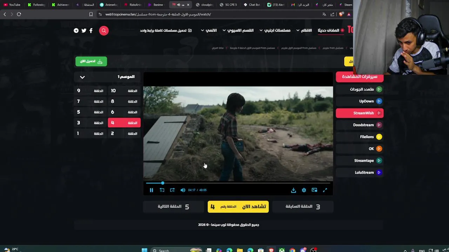This screenshot has height=252, width=449.
Task: Go to next episode الحلقة التالية 5
Action: tap(173, 206)
